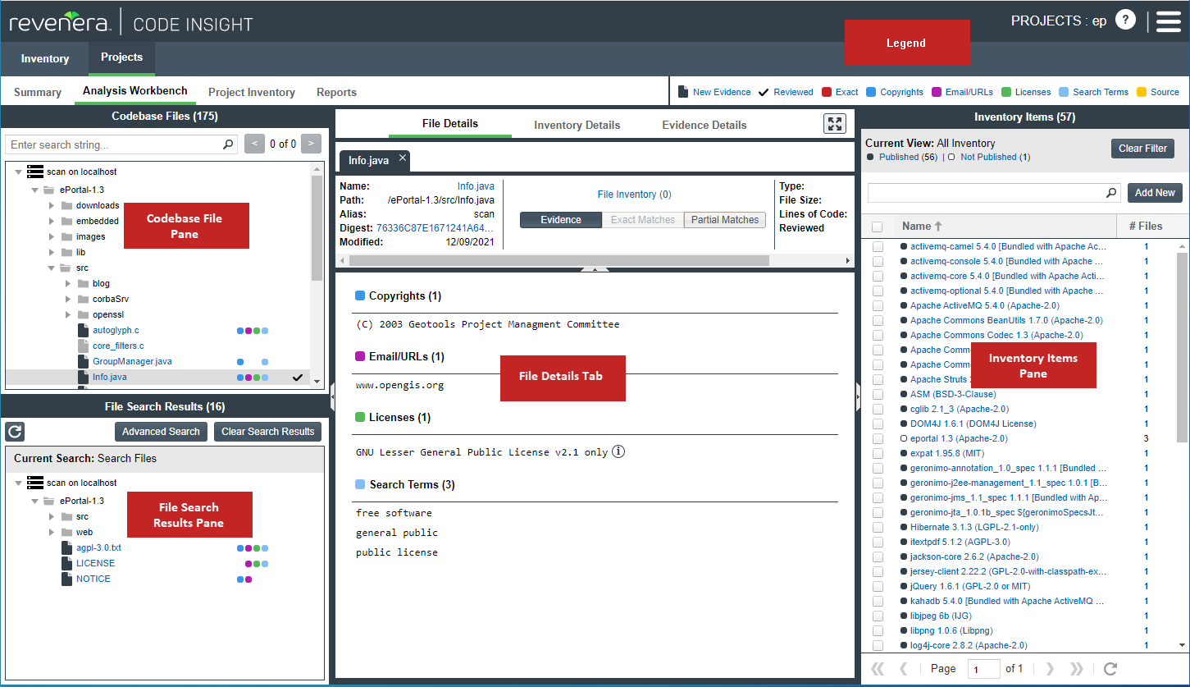Screen dimensions: 1190x687
Task: Switch to Inventory Details tab
Action: point(577,125)
